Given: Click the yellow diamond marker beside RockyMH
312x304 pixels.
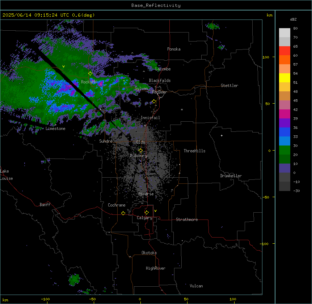Looking at the screenshot, I should (90, 74).
